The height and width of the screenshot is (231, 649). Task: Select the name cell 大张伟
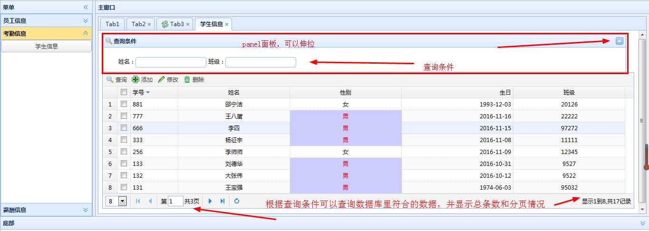(234, 175)
